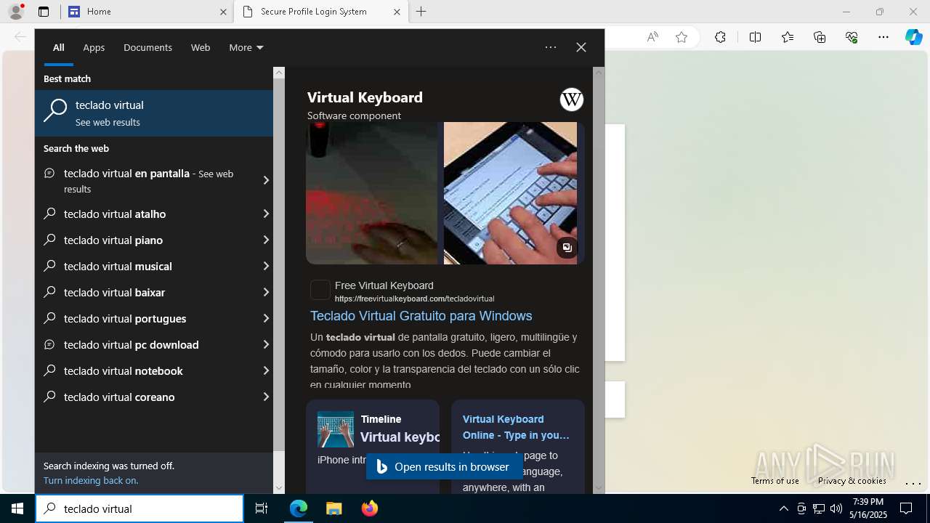Open Edge Collections icon
This screenshot has width=930, height=523.
820,37
